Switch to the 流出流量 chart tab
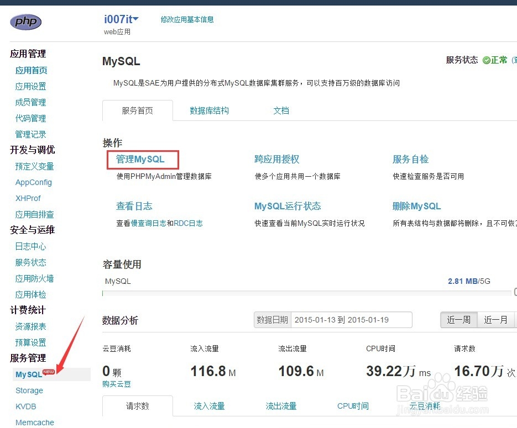This screenshot has height=428, width=517. pyautogui.click(x=281, y=406)
